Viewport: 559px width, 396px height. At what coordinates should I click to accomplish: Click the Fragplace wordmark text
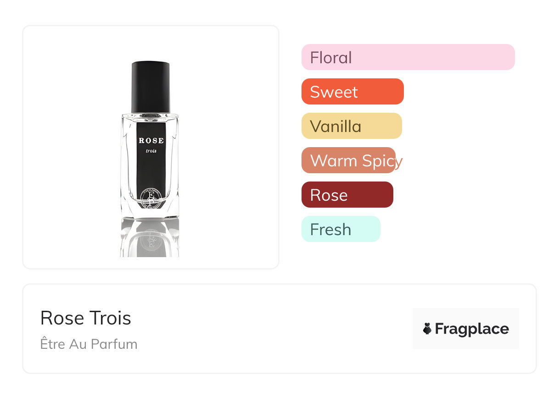point(472,329)
